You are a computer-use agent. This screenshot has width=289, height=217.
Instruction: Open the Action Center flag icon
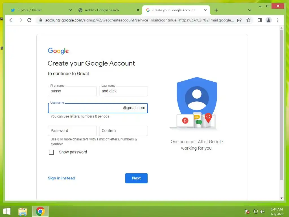coord(247,212)
